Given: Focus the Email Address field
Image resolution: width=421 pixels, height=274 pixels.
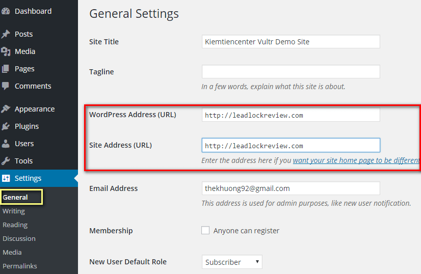Looking at the screenshot, I should click(291, 188).
